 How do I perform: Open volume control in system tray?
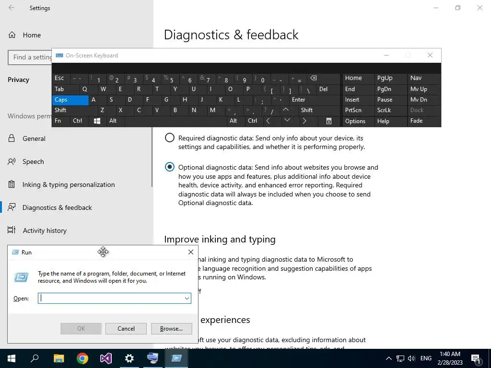(x=411, y=358)
